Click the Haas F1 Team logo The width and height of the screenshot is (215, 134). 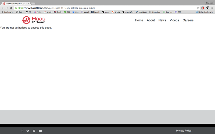coord(33,20)
